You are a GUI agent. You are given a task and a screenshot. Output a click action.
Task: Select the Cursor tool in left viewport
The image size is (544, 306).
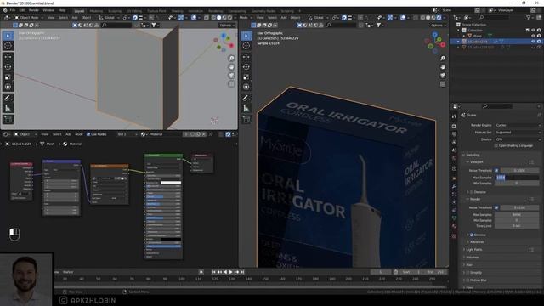[x=8, y=46]
